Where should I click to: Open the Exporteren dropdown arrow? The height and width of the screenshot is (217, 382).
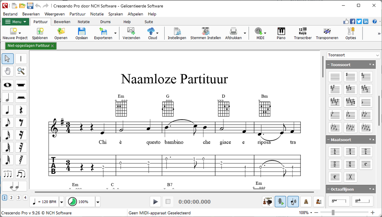(115, 33)
